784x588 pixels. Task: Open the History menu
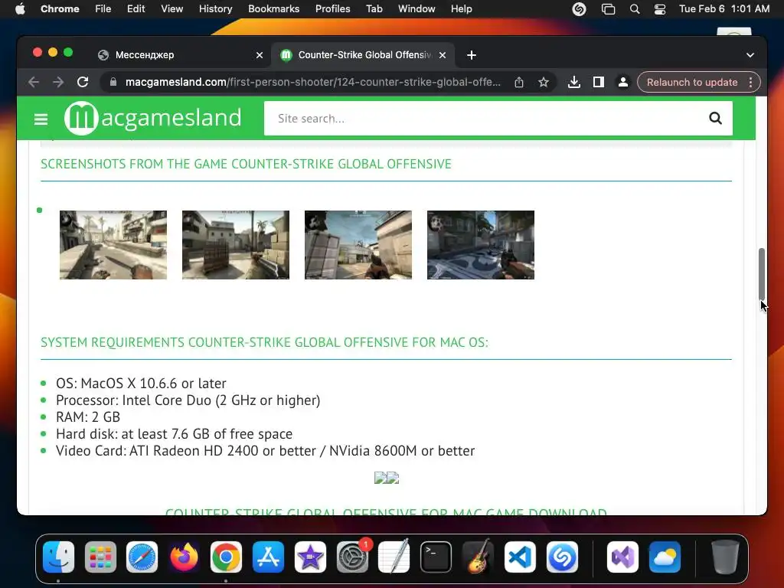tap(215, 9)
